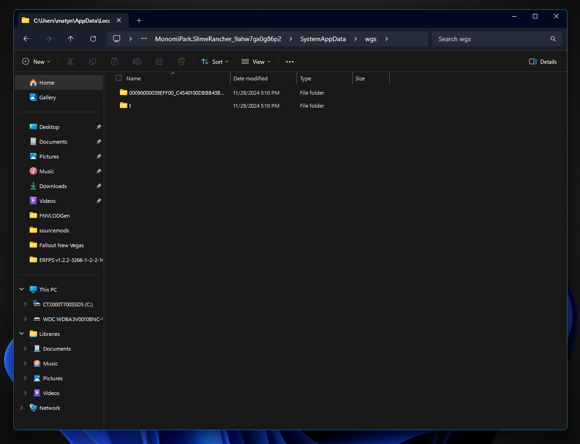Open the View dropdown
The width and height of the screenshot is (580, 444).
point(256,61)
